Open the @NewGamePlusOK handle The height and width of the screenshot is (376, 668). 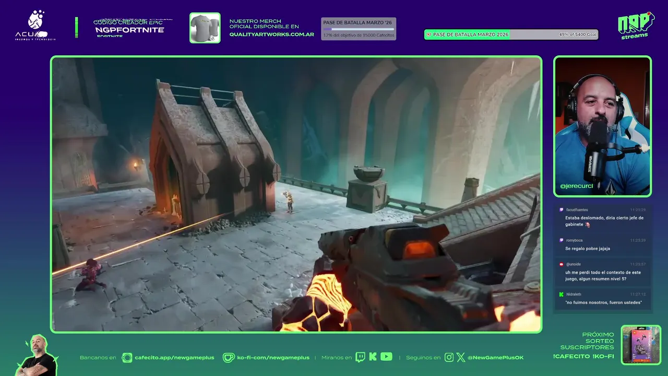click(495, 358)
